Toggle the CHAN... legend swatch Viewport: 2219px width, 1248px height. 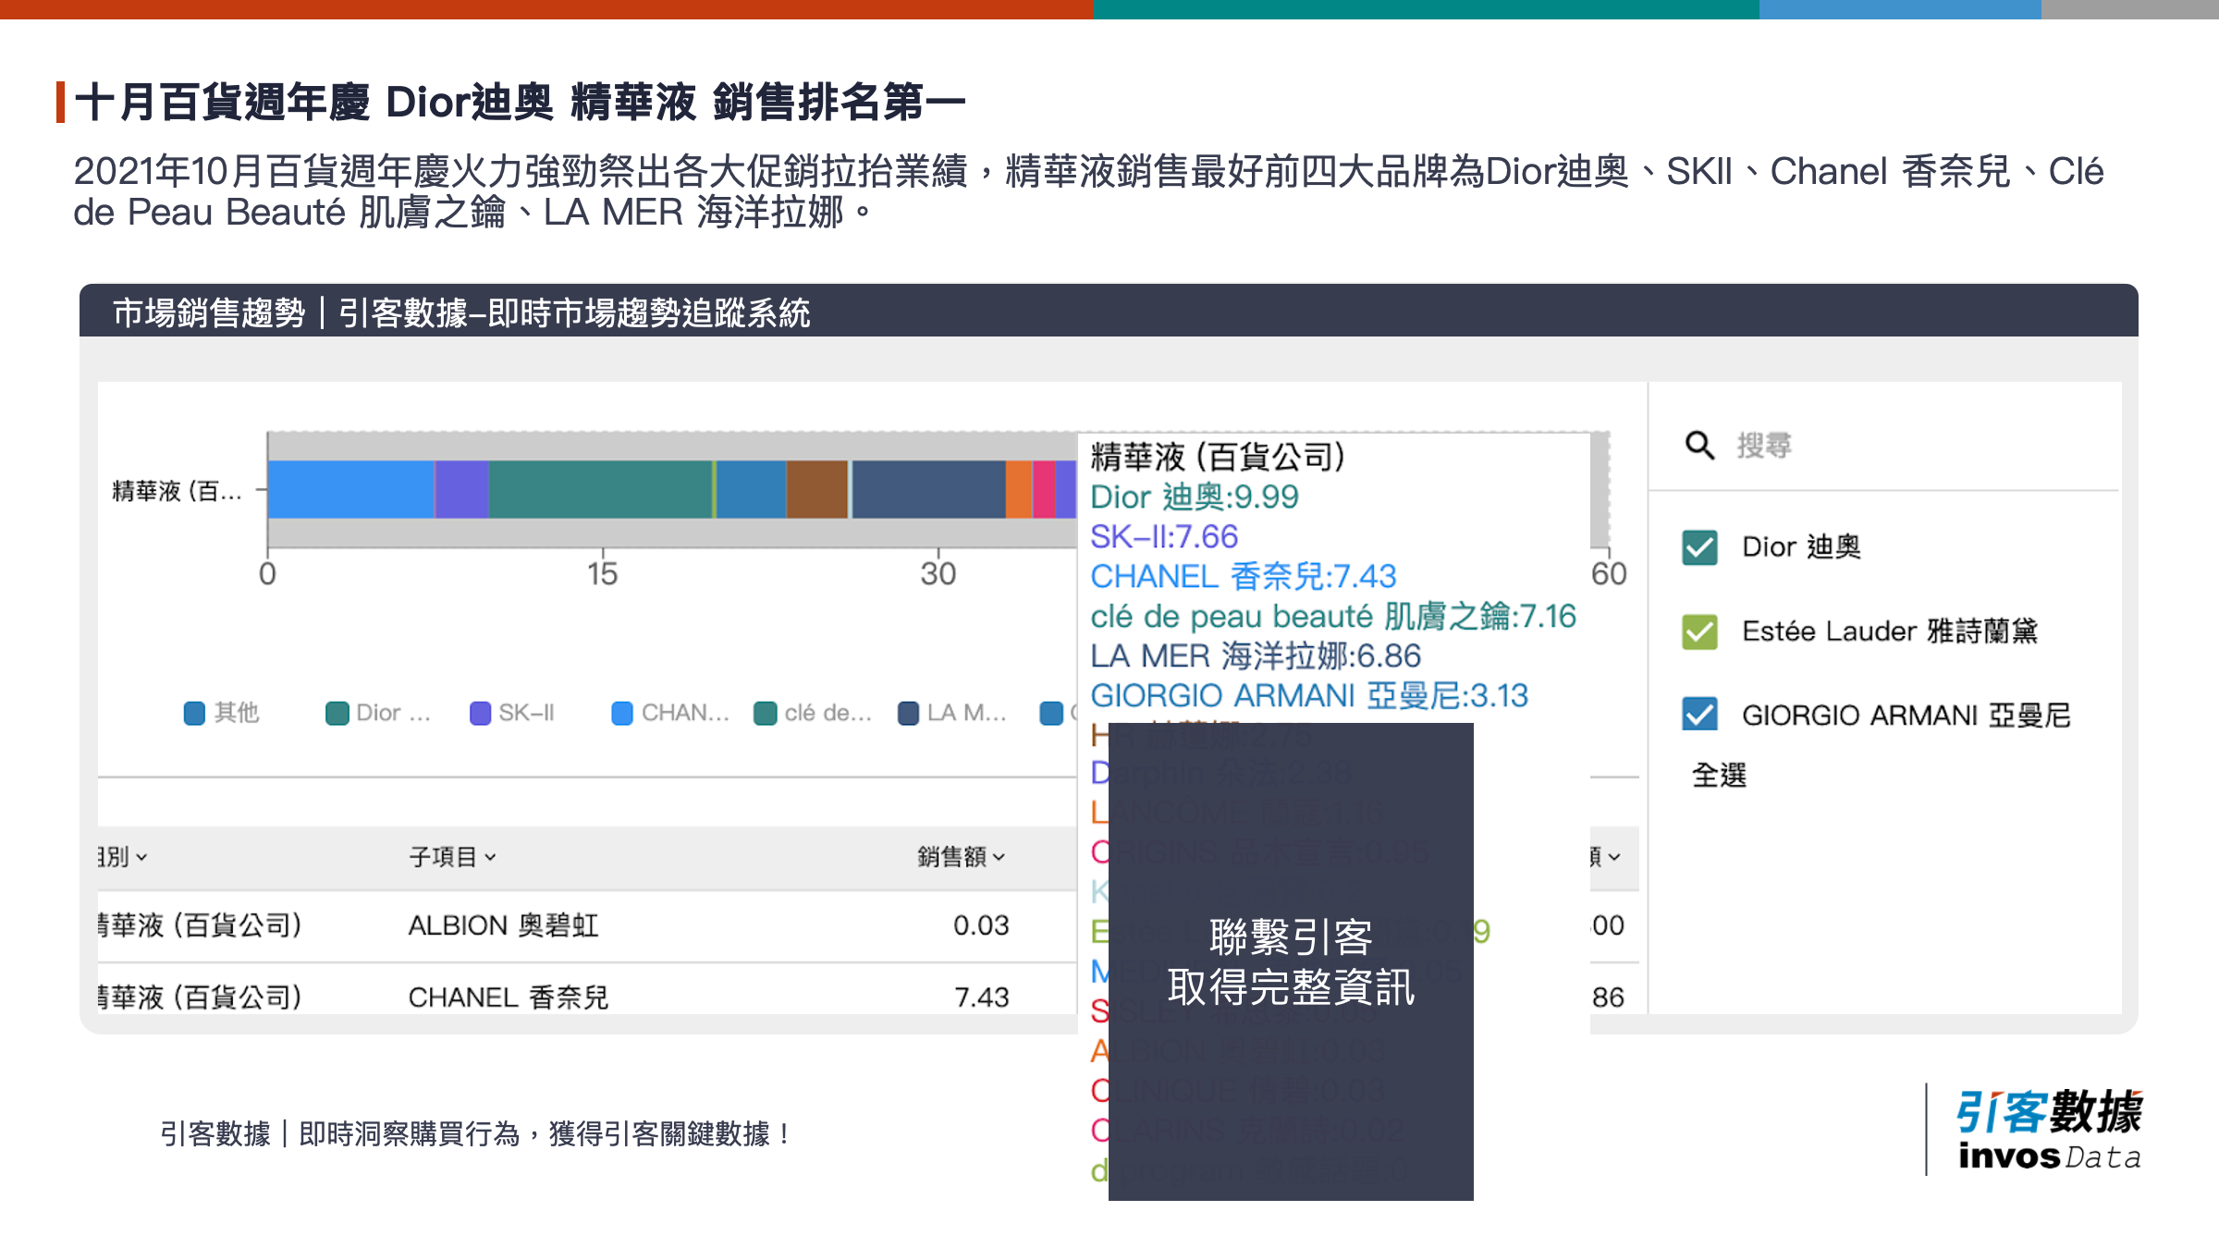(x=622, y=714)
